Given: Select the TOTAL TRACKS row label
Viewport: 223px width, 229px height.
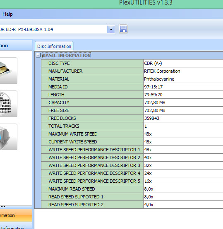Looking at the screenshot, I should pyautogui.click(x=64, y=126).
